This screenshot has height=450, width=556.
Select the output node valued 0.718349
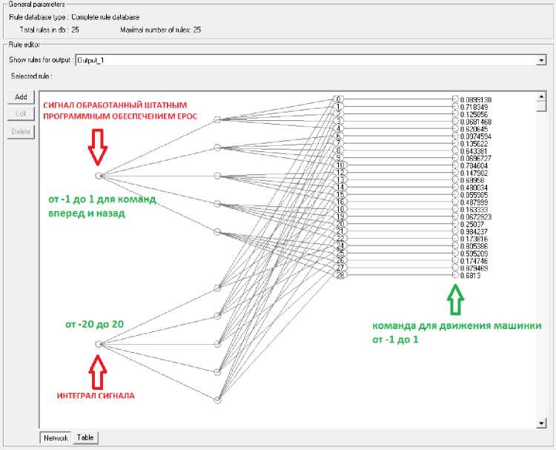click(455, 107)
